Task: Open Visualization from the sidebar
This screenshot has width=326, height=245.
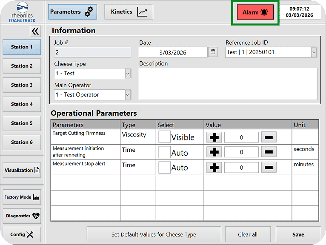Action: point(22,170)
